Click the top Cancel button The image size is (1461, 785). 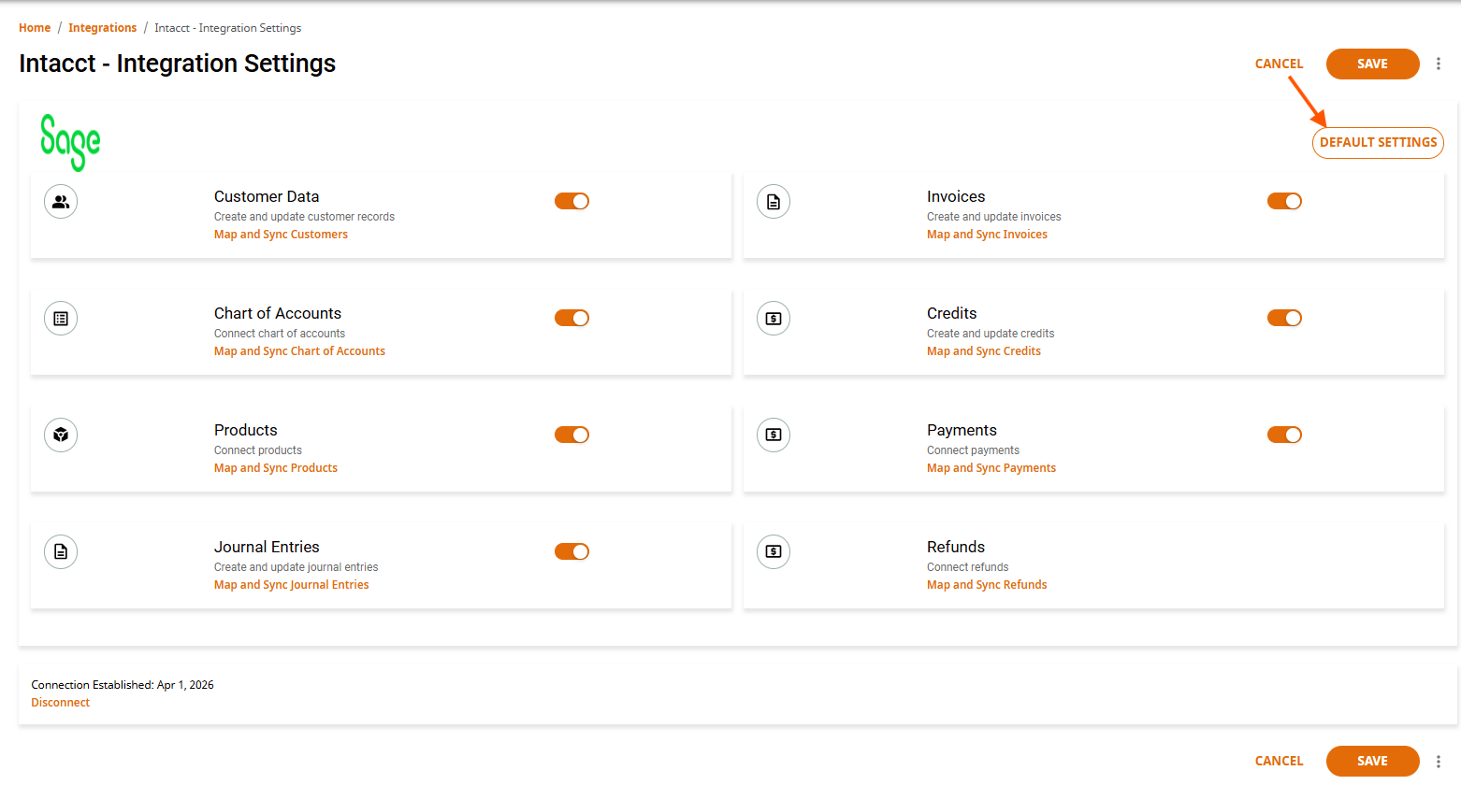pos(1279,64)
